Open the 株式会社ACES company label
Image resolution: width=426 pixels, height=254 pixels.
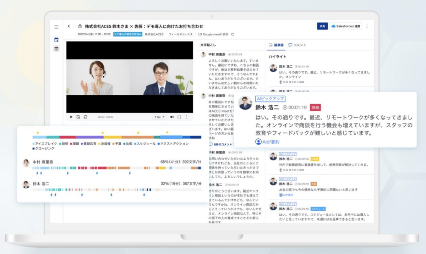[x=154, y=34]
